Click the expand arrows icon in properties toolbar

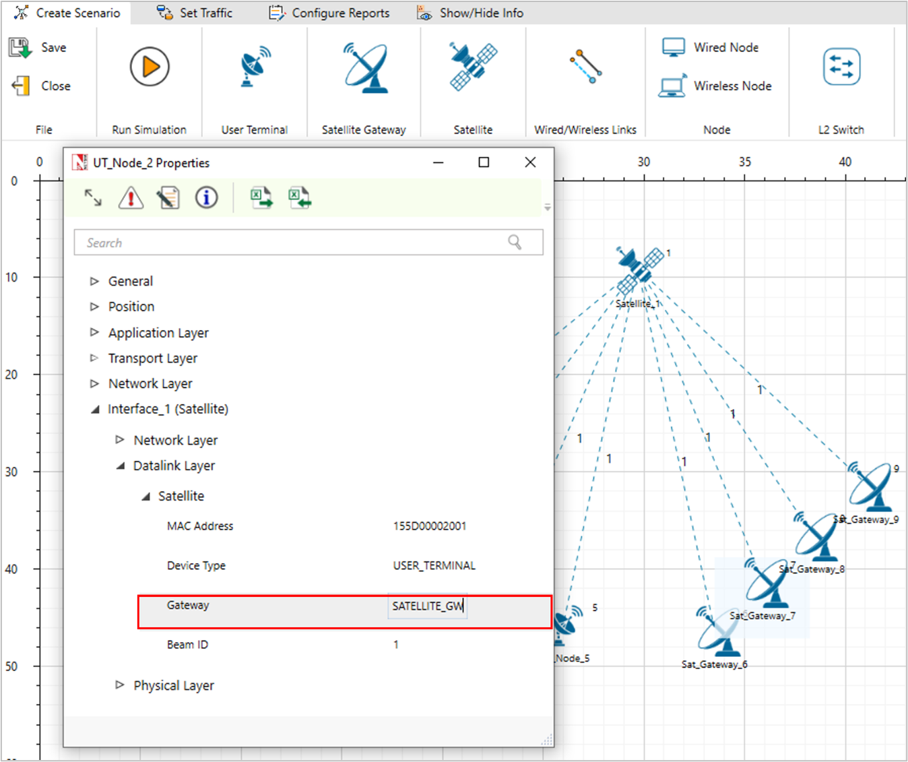[x=93, y=198]
